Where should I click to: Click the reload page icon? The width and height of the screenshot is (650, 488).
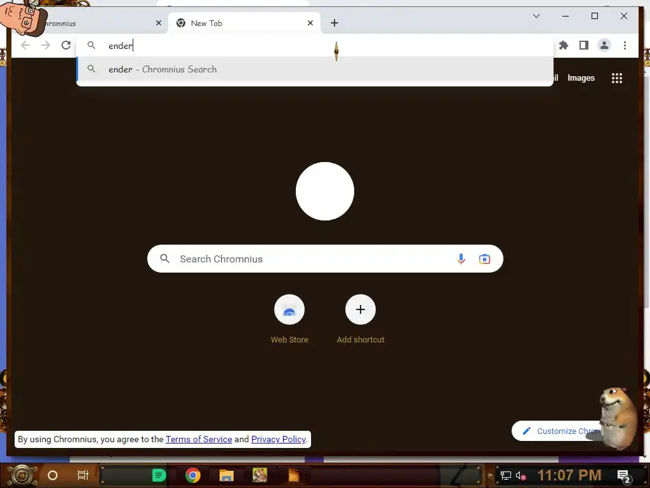click(66, 45)
